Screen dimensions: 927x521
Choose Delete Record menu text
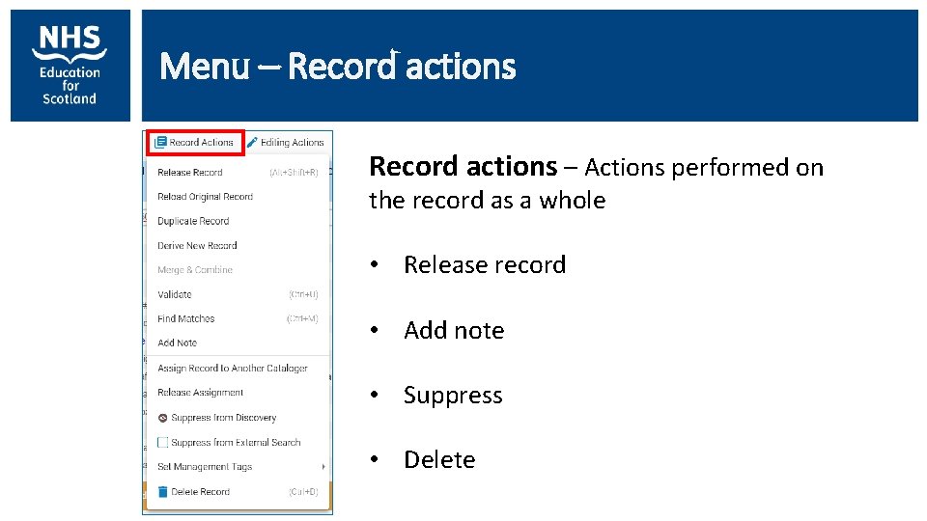click(x=201, y=491)
